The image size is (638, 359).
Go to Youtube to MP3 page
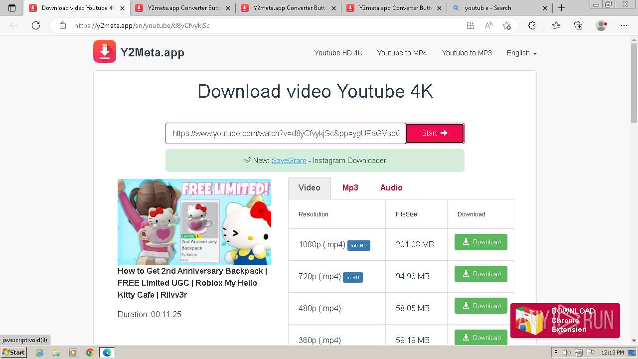(x=467, y=53)
